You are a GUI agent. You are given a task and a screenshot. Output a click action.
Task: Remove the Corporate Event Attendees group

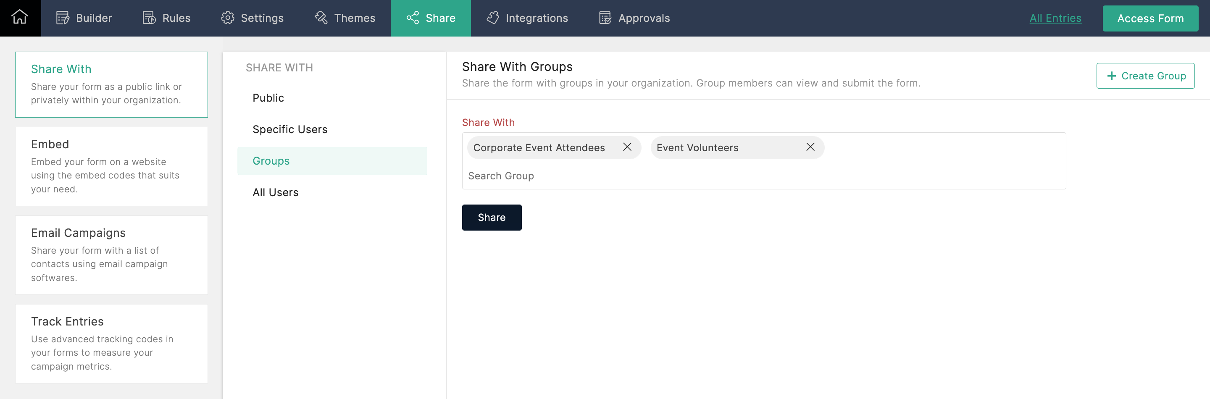pyautogui.click(x=627, y=147)
